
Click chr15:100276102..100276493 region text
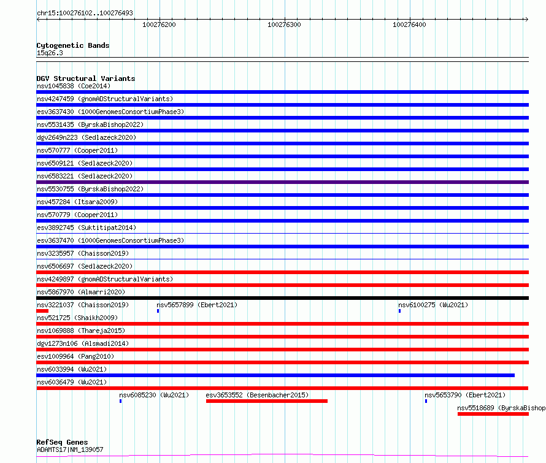pos(85,13)
